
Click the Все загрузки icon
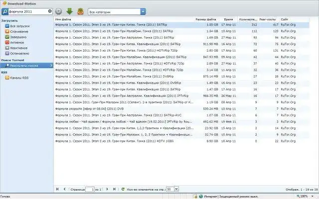click(7, 26)
